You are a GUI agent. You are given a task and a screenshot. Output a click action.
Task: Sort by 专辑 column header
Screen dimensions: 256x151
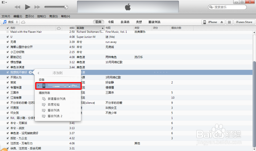pos(119,28)
